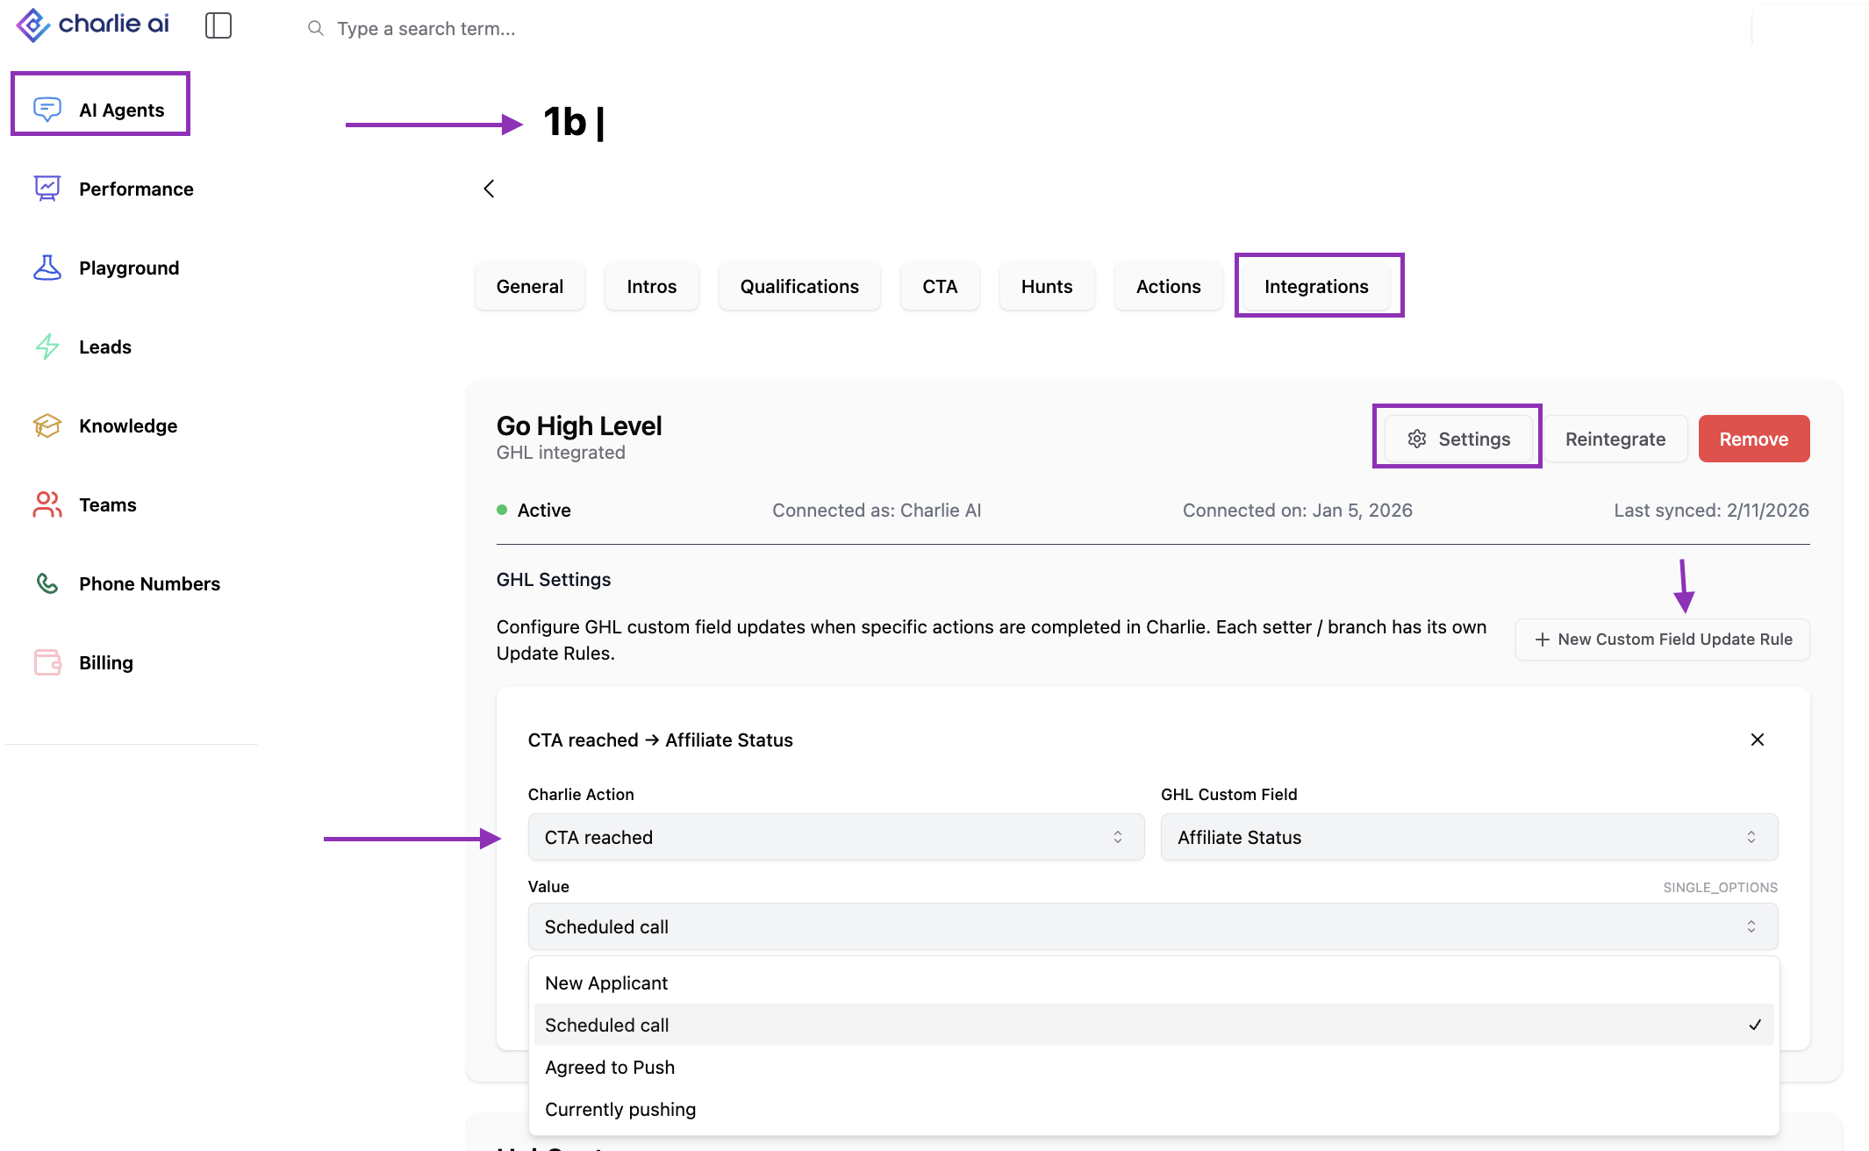Screen dimensions: 1869x1151
Task: Click the SINGLE_OPTIONS type label
Action: pyautogui.click(x=1721, y=888)
